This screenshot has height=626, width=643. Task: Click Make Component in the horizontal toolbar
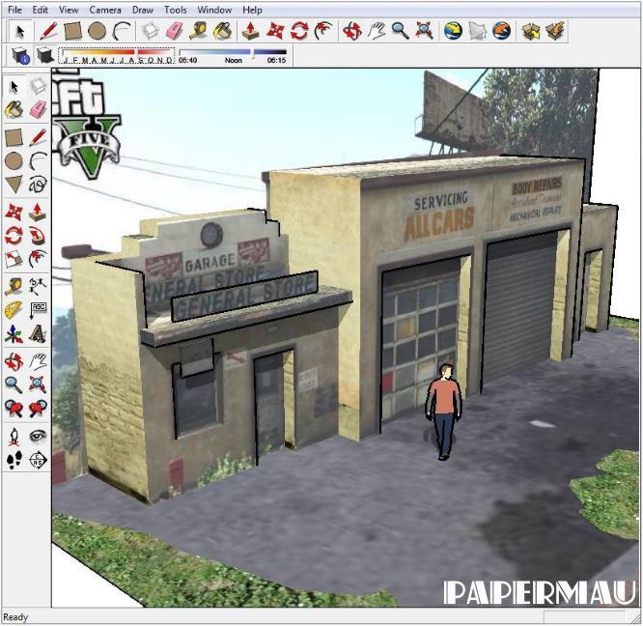coord(150,31)
